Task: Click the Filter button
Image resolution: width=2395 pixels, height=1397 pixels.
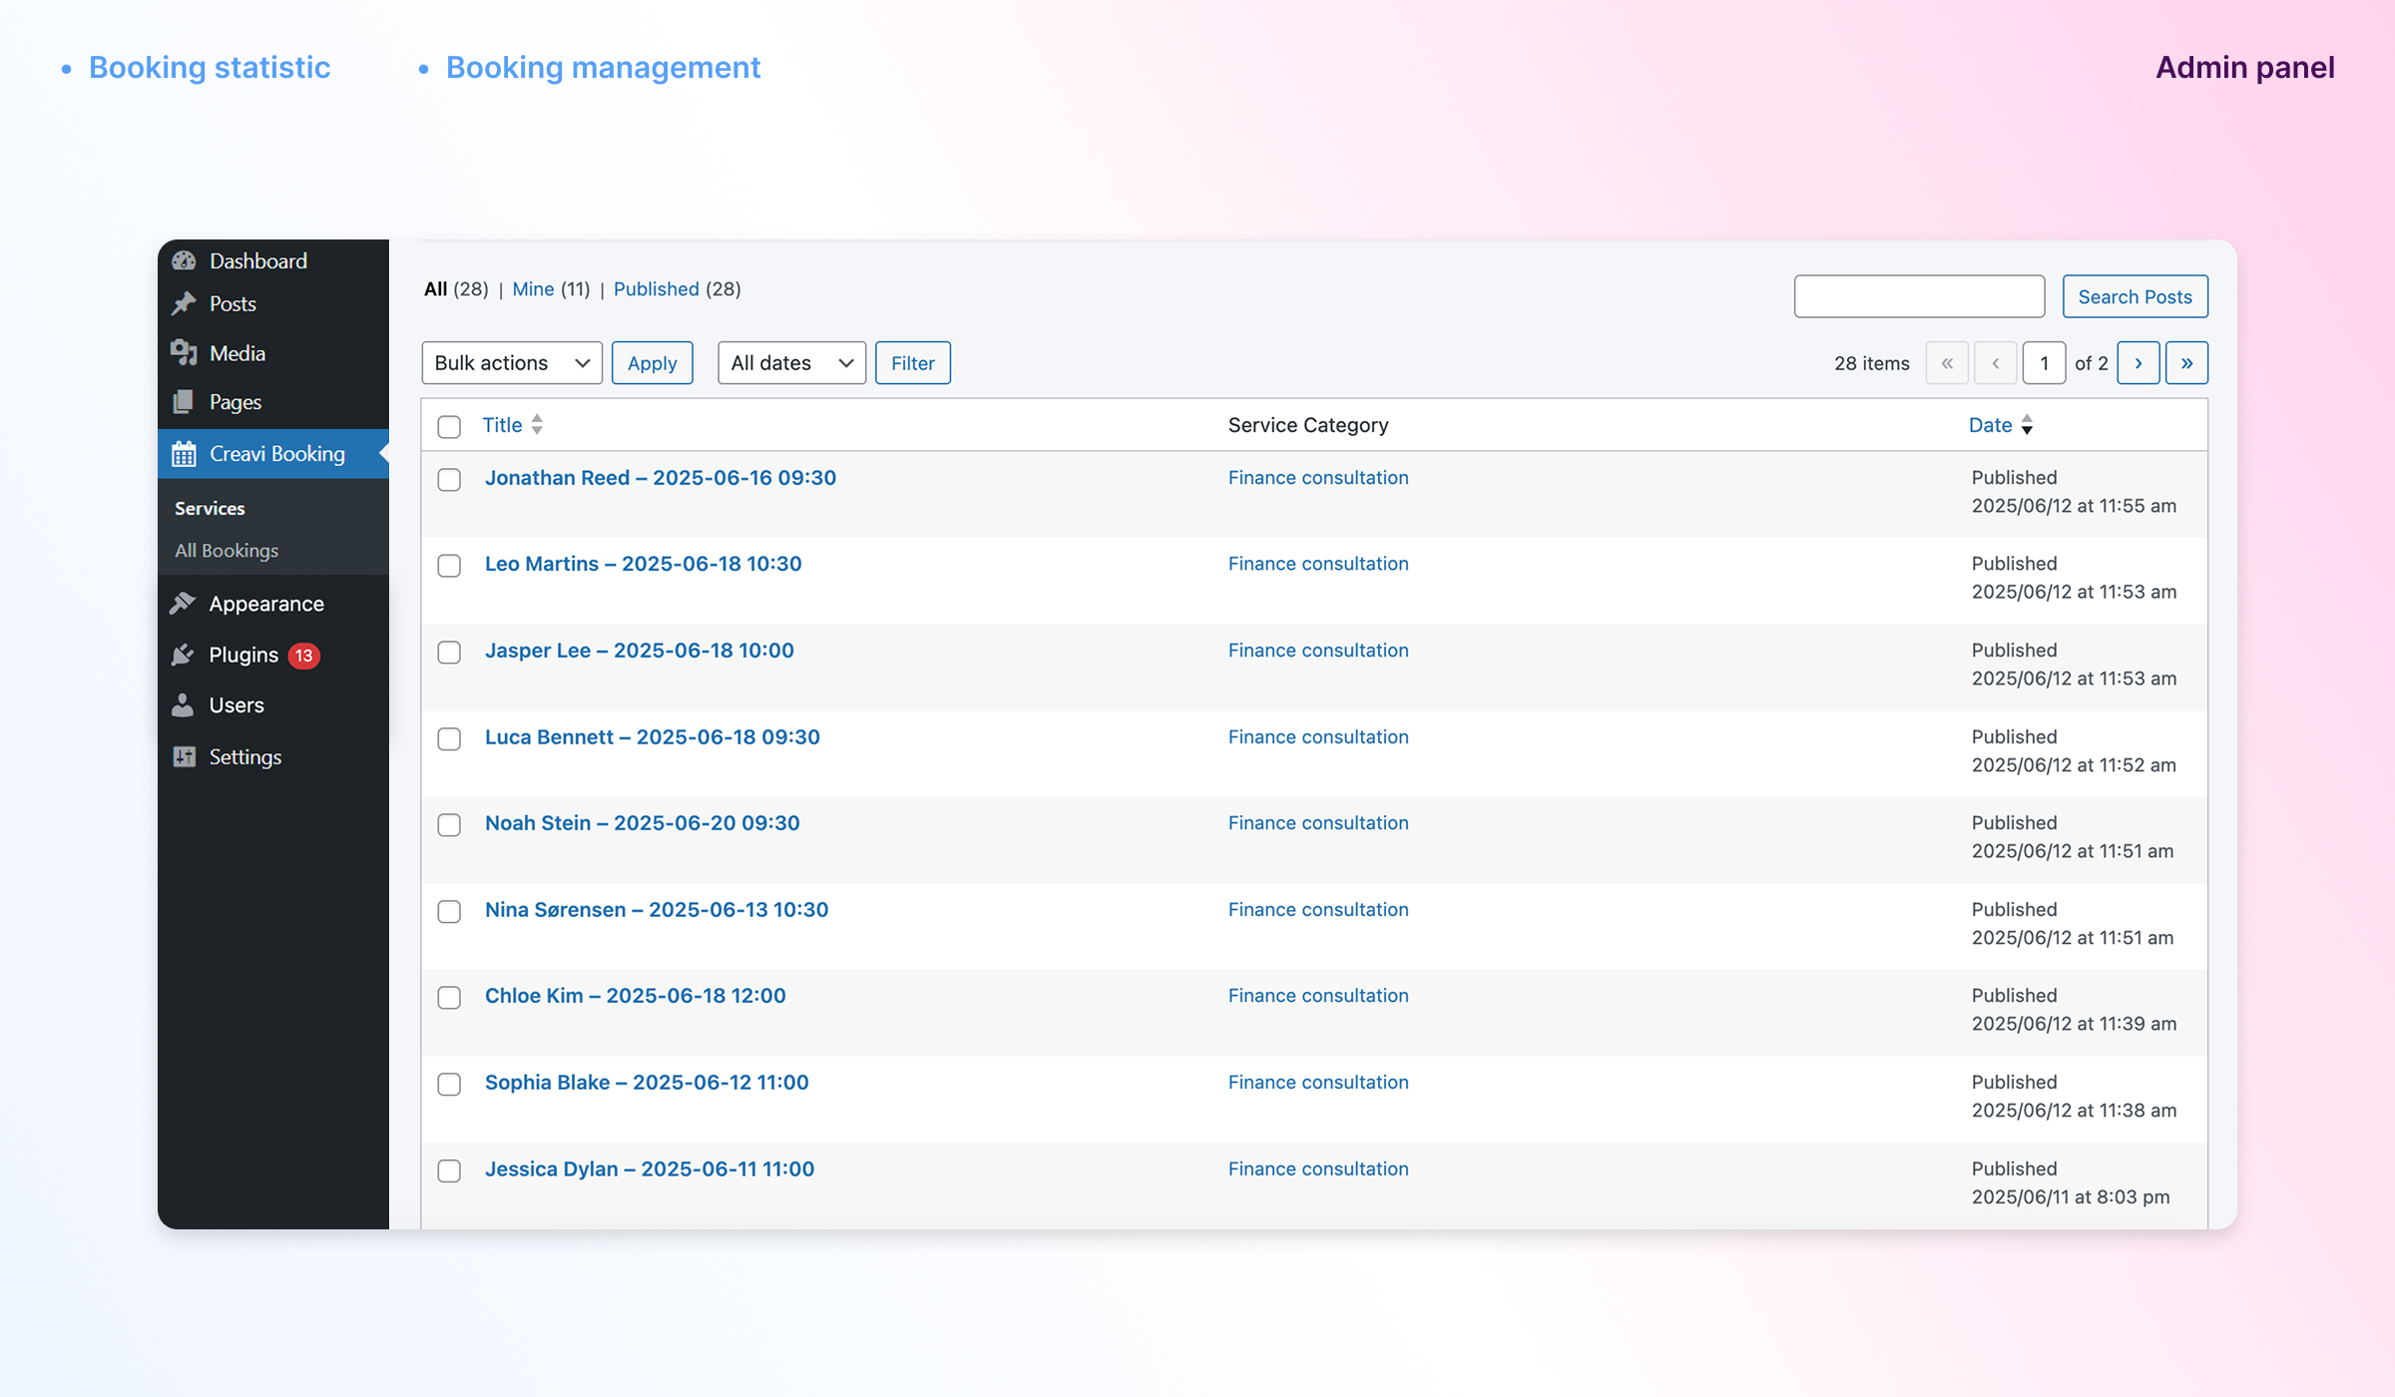Action: pyautogui.click(x=913, y=362)
